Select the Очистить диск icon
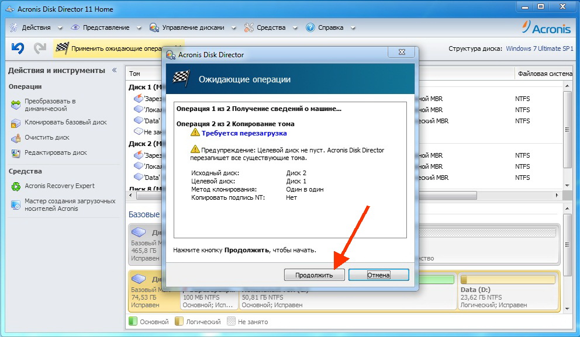Screen dimensions: 580x337 point(15,139)
